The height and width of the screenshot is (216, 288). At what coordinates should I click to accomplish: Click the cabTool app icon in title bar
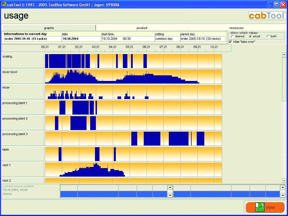coord(4,4)
